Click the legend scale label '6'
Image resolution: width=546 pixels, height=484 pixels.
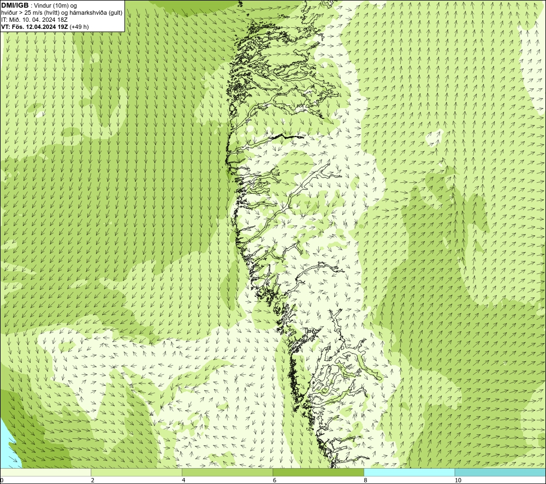(x=275, y=480)
